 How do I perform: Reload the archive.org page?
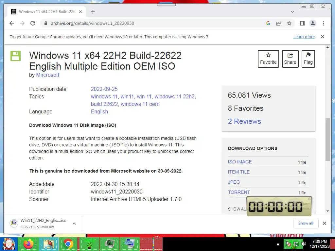tap(33, 23)
